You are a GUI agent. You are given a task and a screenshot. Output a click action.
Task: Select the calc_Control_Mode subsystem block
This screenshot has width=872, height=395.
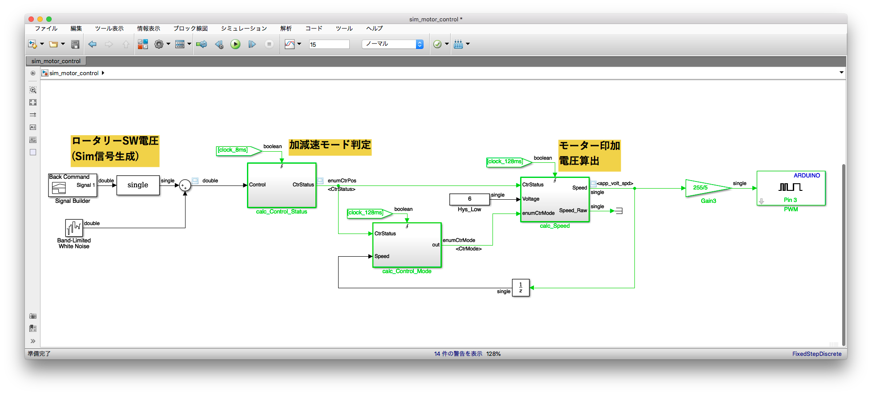pyautogui.click(x=407, y=245)
